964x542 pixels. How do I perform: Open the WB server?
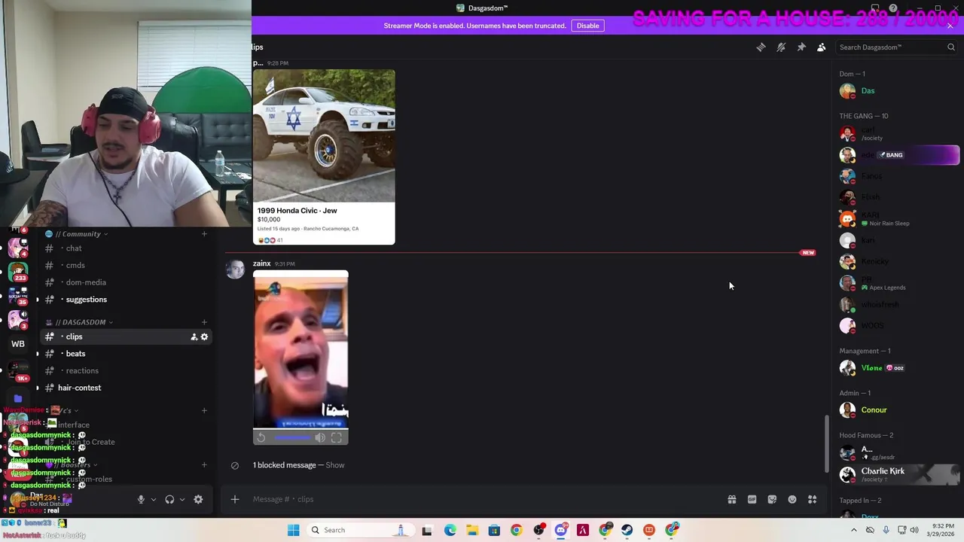point(18,344)
